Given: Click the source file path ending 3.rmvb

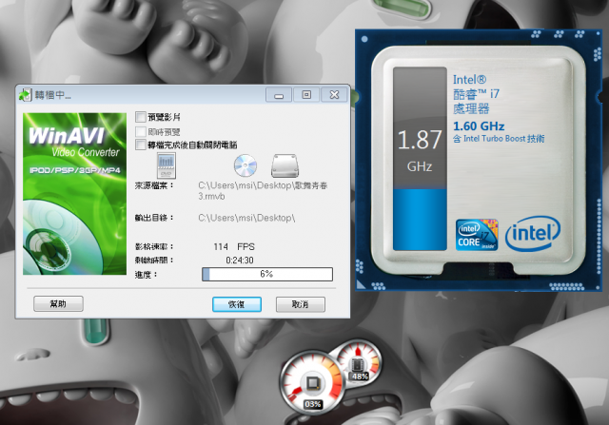Looking at the screenshot, I should (x=263, y=190).
